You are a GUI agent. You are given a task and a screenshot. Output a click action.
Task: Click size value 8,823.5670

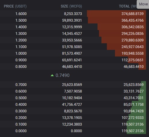click(x=73, y=111)
